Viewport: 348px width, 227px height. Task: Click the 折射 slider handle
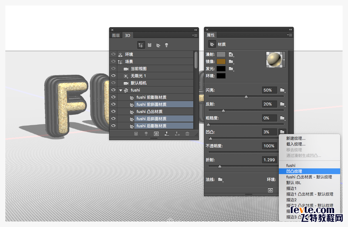[x=220, y=167]
